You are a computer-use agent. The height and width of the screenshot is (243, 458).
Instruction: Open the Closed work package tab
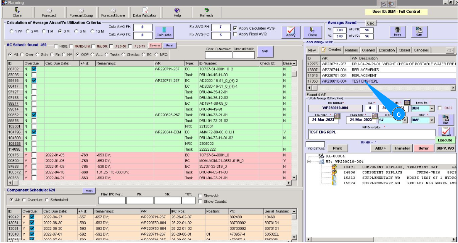(404, 50)
